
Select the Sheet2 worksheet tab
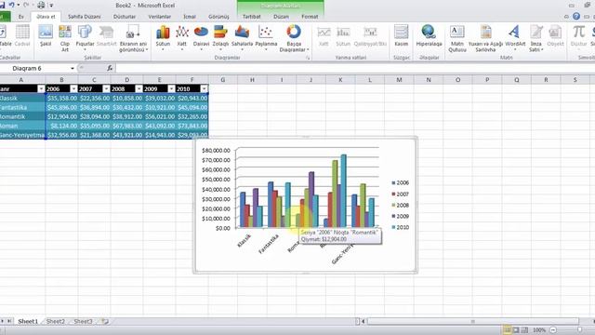click(56, 321)
